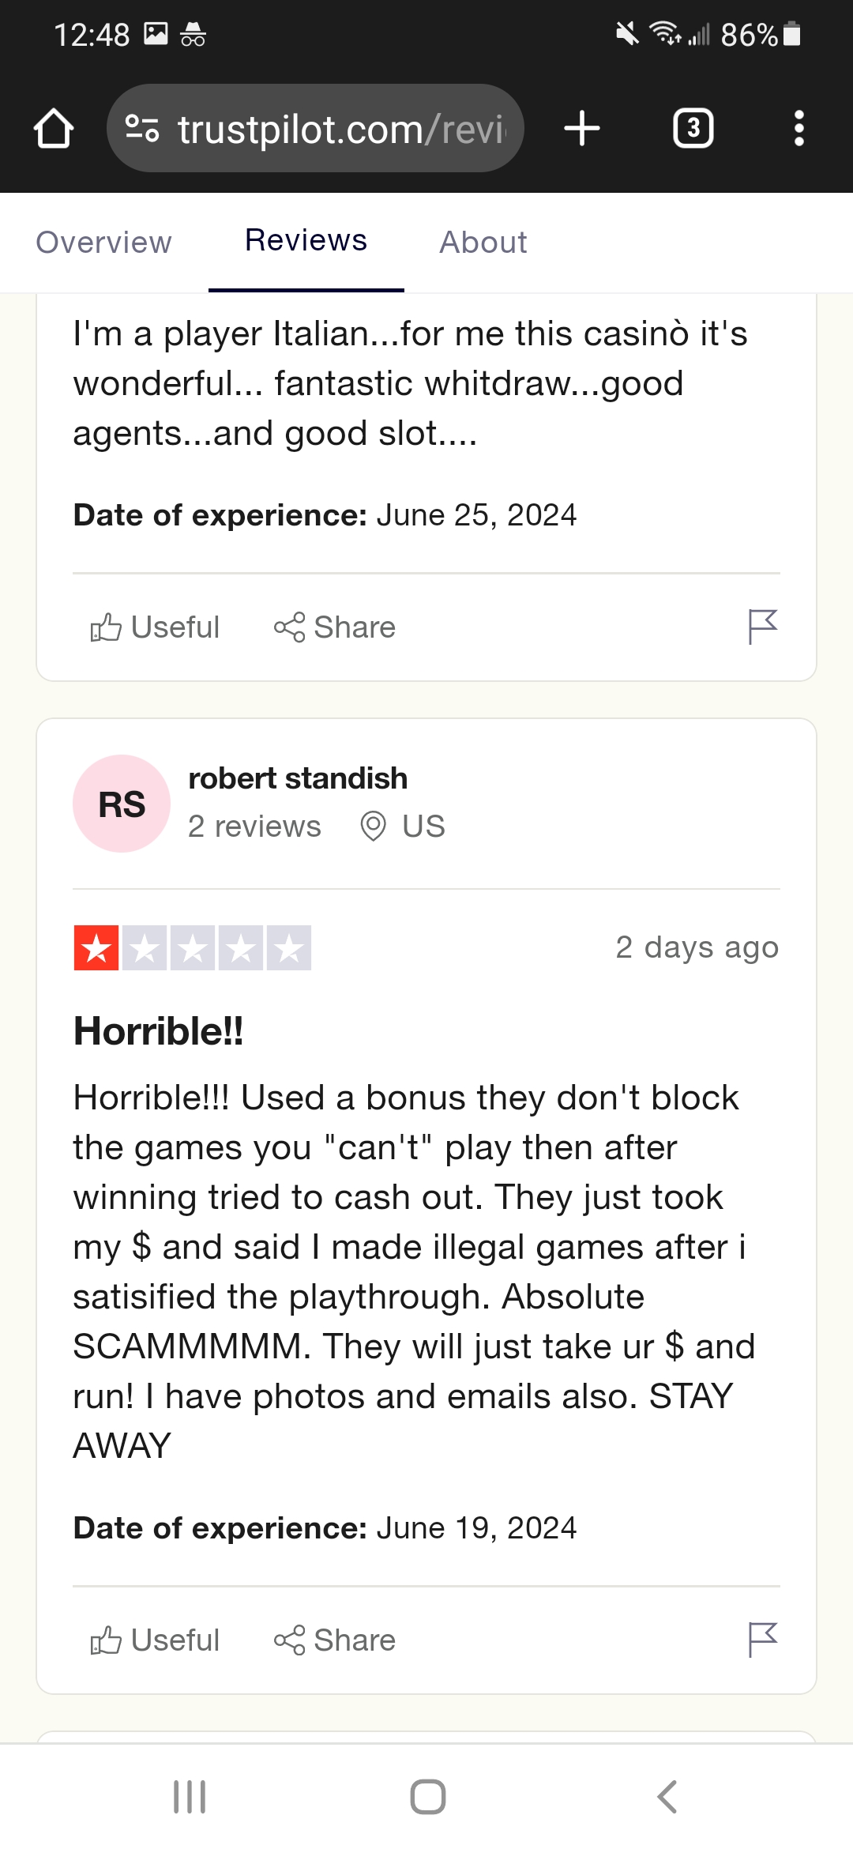Open site info icon in address bar
The width and height of the screenshot is (853, 1849).
(142, 128)
